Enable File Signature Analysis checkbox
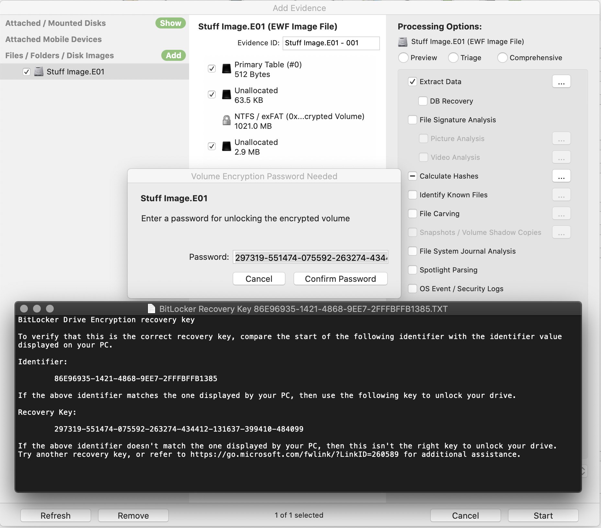601x528 pixels. coord(413,120)
